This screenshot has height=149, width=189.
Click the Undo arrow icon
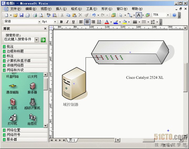click(x=94, y=15)
